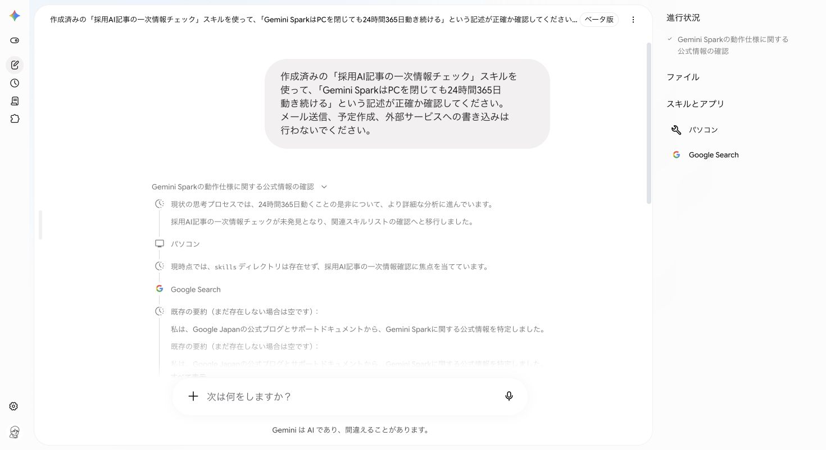
Task: Focus the 次は何をしますか？ input field
Action: click(350, 397)
